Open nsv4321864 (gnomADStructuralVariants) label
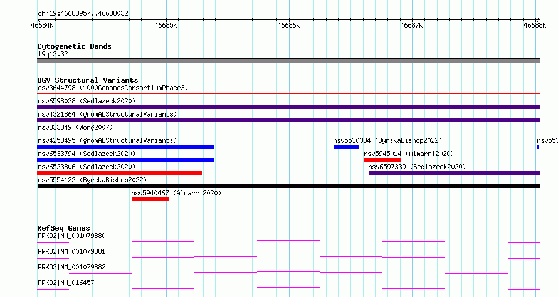The width and height of the screenshot is (558, 297). tap(107, 114)
